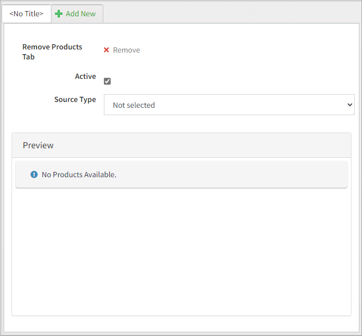Image resolution: width=362 pixels, height=336 pixels.
Task: Click blank area right of Add New tab
Action: tap(231, 14)
